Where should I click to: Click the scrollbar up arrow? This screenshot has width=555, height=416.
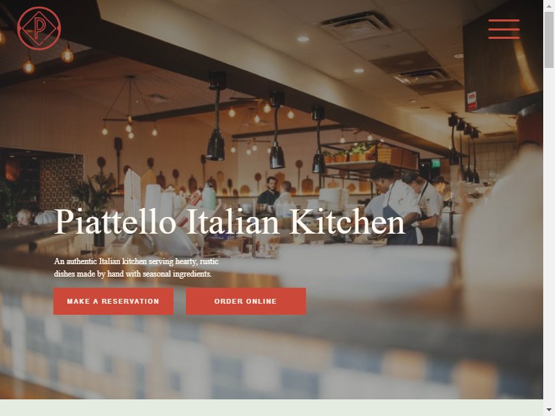[549, 5]
